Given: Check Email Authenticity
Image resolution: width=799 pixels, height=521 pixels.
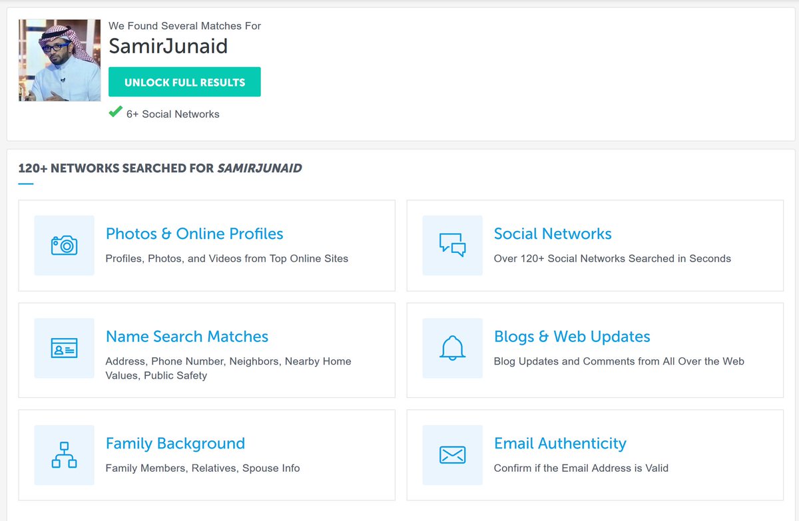Looking at the screenshot, I should tap(560, 443).
